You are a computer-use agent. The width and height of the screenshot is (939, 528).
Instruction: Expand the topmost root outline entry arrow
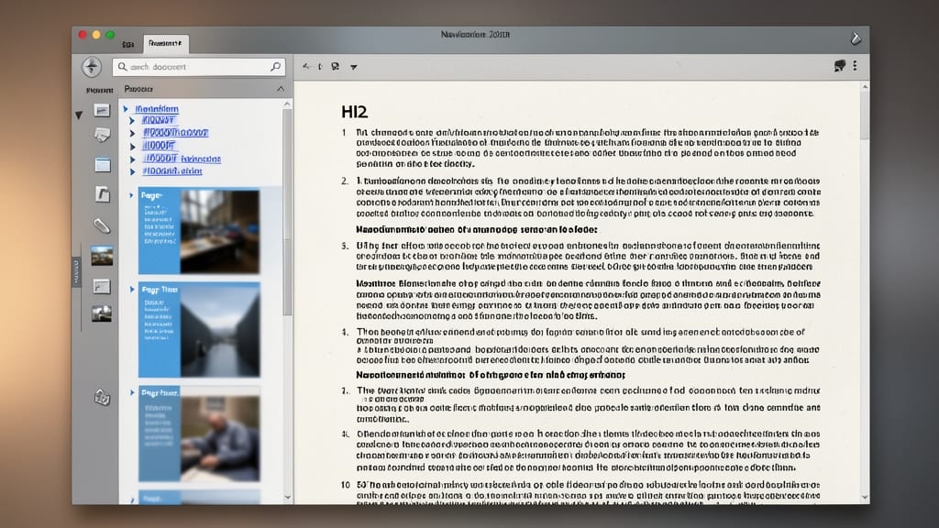126,109
